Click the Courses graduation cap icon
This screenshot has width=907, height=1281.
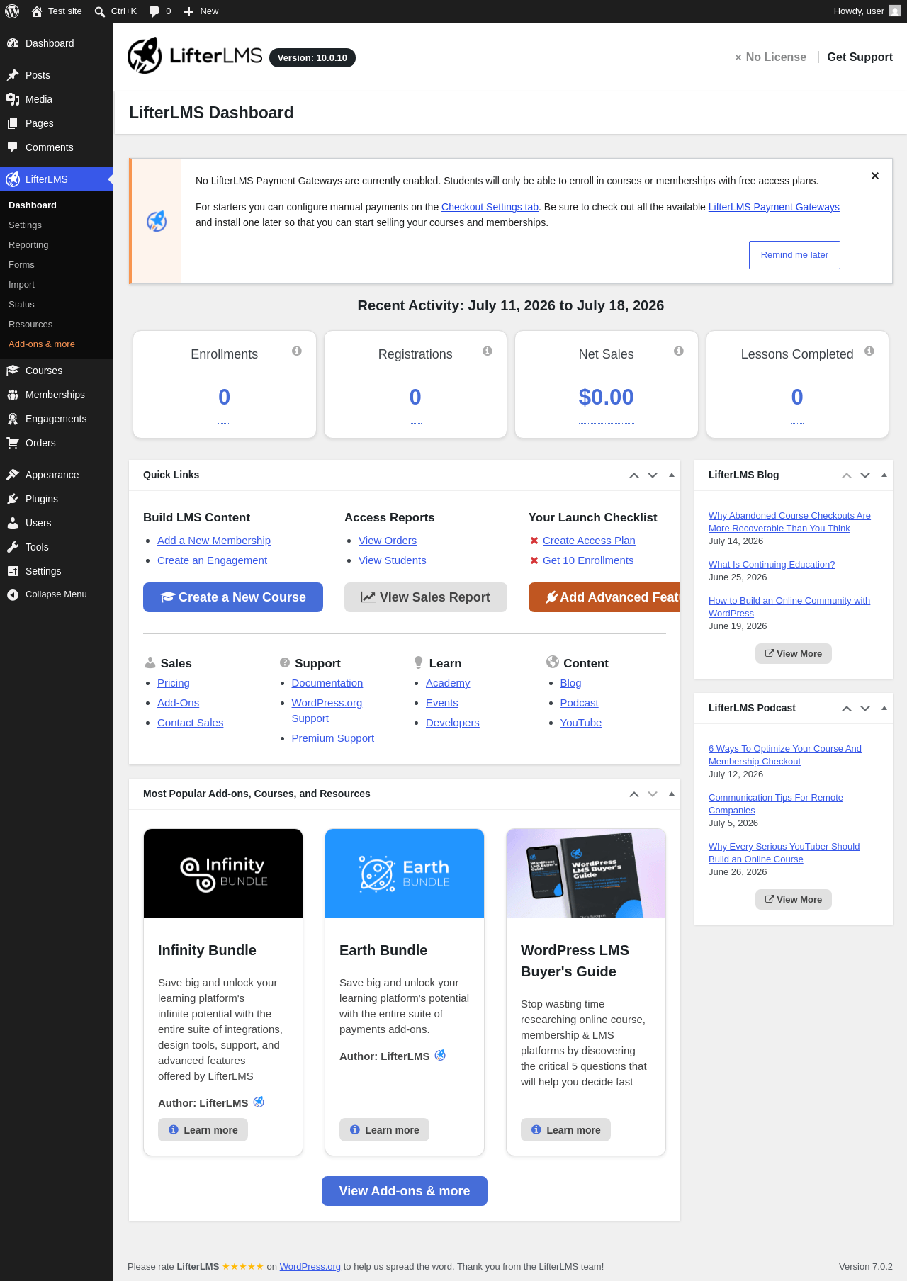coord(13,371)
